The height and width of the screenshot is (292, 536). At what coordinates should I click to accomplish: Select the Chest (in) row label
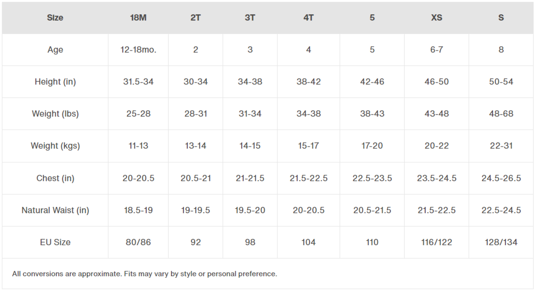tap(55, 178)
